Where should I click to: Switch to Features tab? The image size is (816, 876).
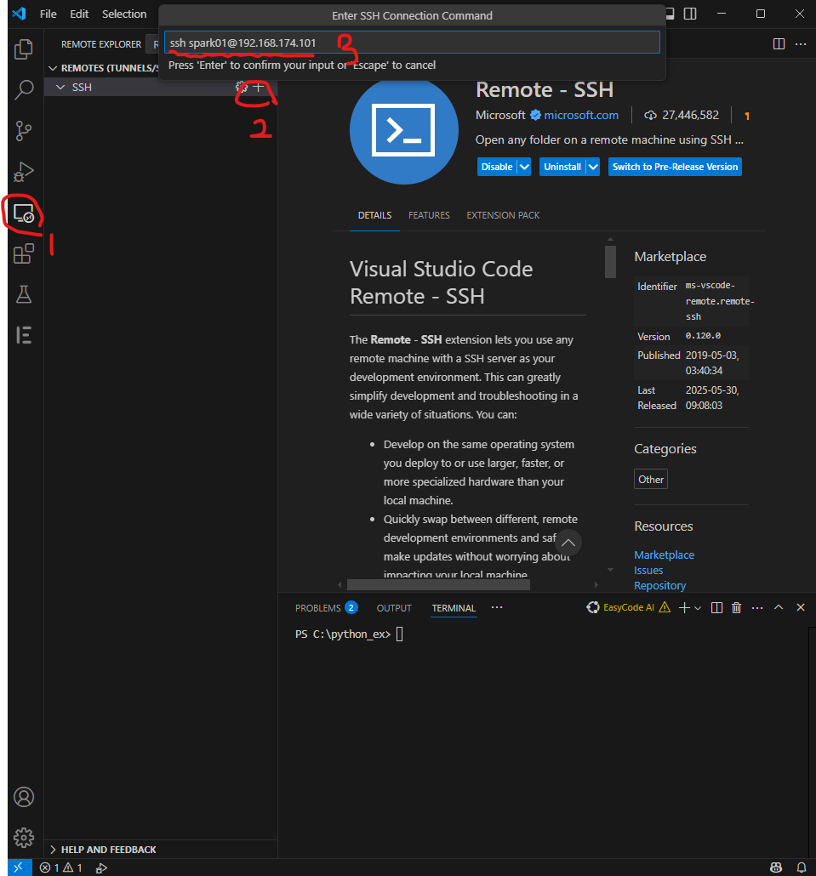(x=429, y=215)
